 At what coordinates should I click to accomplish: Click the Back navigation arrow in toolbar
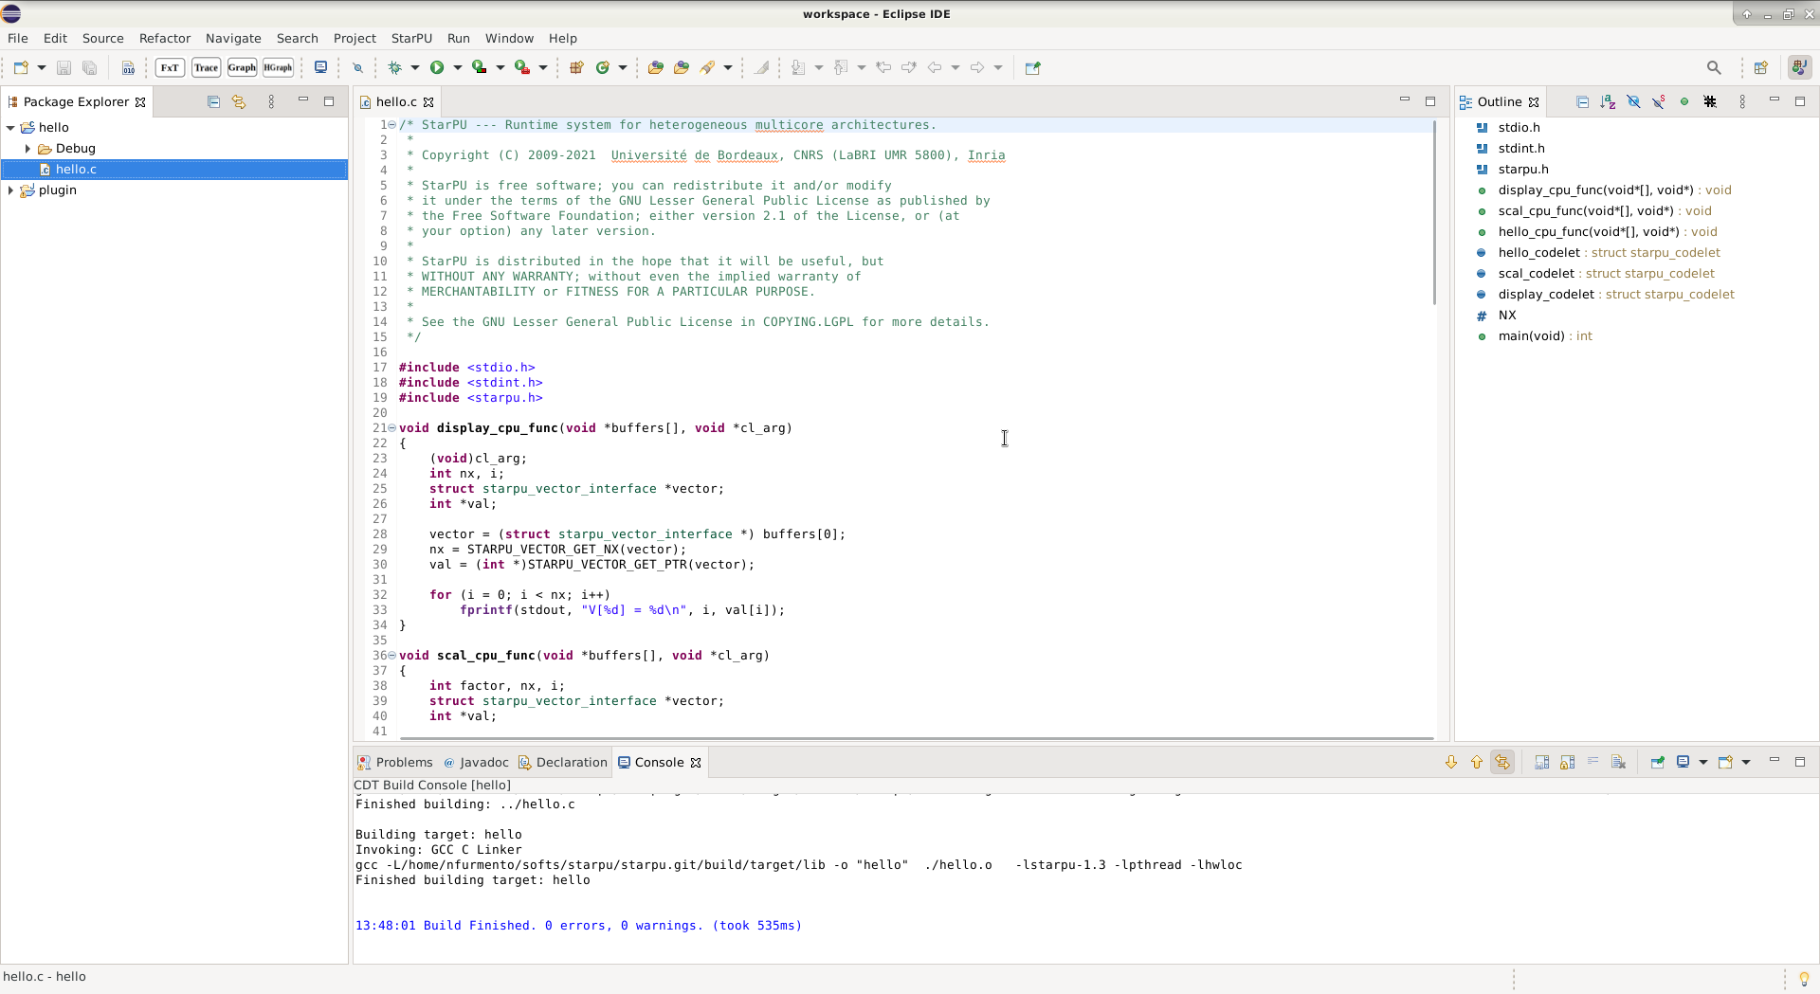point(935,67)
